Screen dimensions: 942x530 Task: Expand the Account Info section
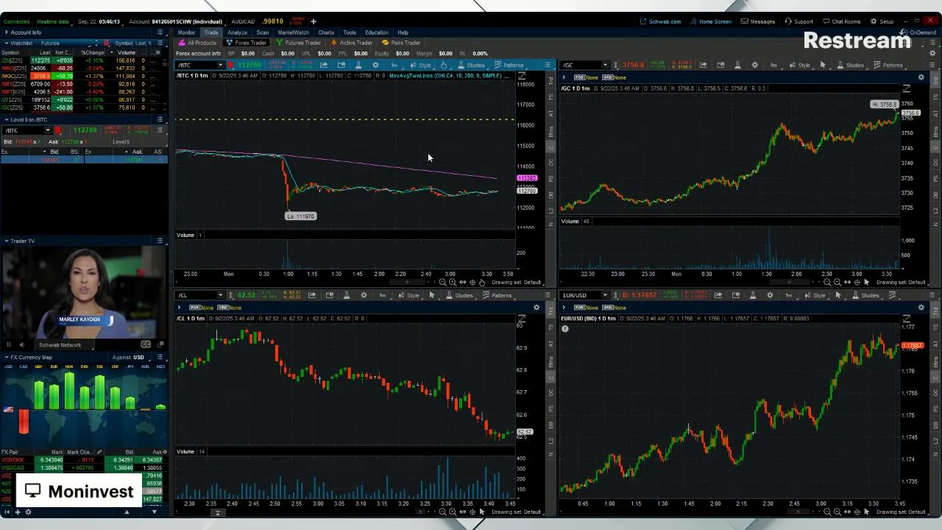pos(7,32)
